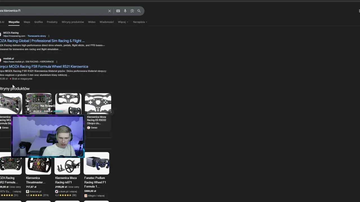Viewport: 360px width, 202px height.
Task: Open Kierownica Thrustmaster product title
Action: (x=36, y=180)
